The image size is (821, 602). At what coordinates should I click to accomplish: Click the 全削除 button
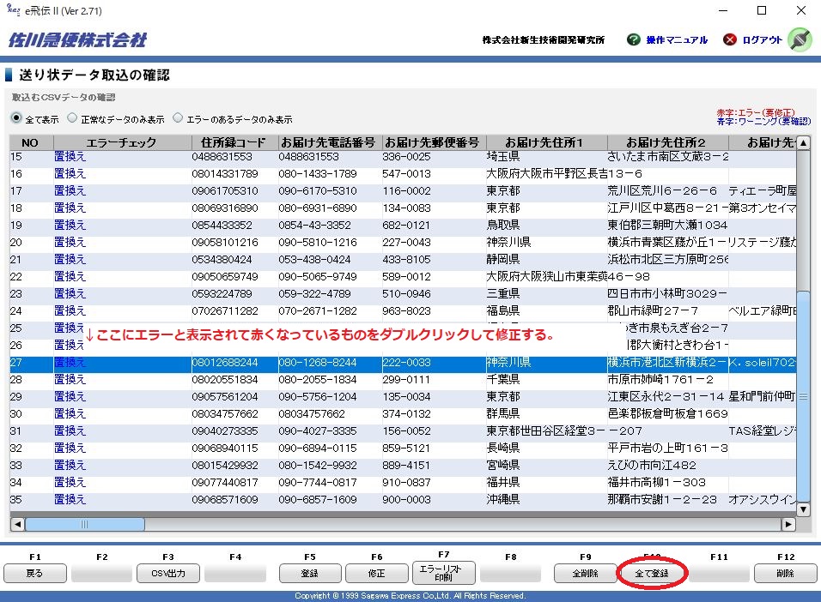pyautogui.click(x=583, y=573)
